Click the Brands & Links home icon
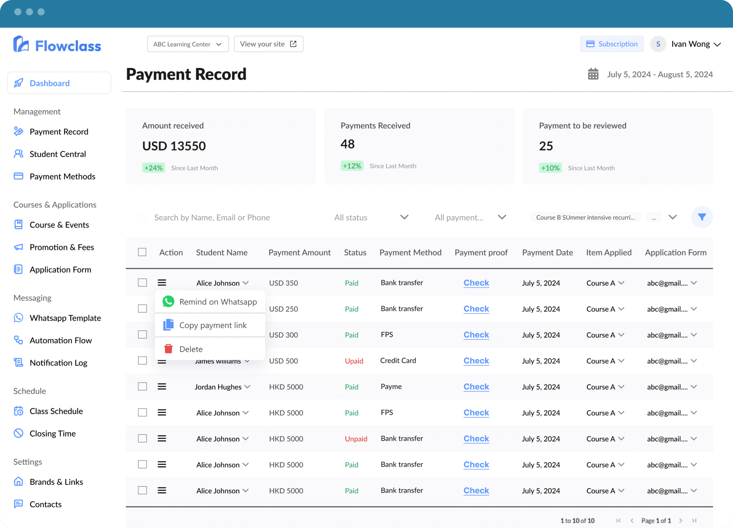 pos(18,481)
